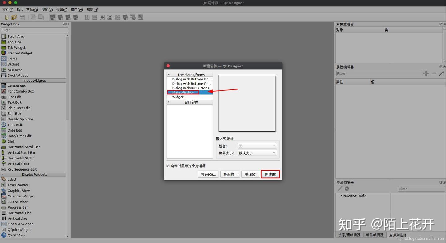Select the Lay Out Horizontally icon

[87, 17]
